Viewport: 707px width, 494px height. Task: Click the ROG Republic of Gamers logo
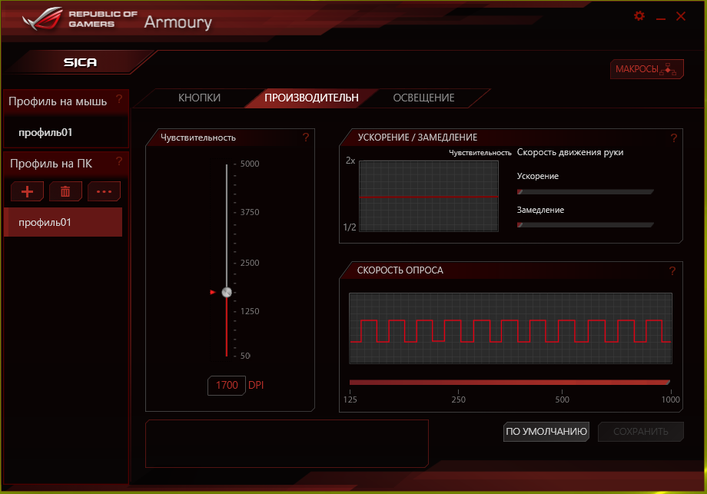[80, 19]
